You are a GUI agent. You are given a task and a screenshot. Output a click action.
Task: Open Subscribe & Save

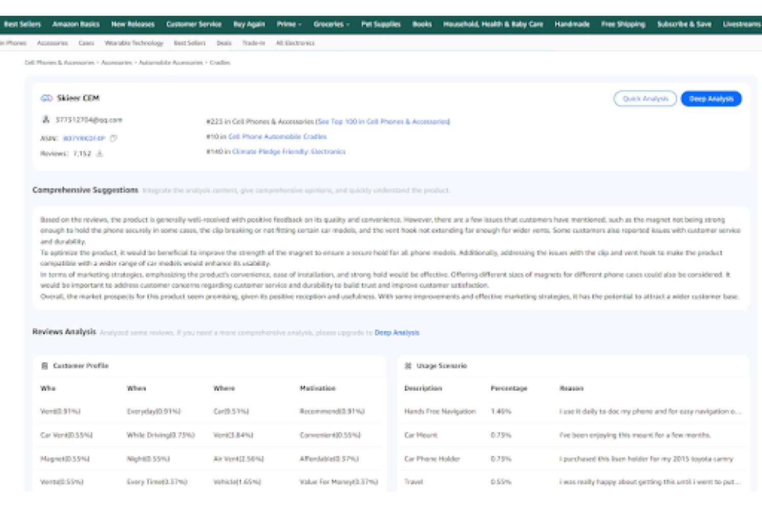click(684, 24)
